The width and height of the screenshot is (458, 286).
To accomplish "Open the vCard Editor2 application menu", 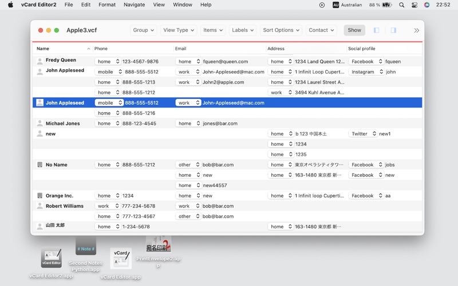I will 38,5.
